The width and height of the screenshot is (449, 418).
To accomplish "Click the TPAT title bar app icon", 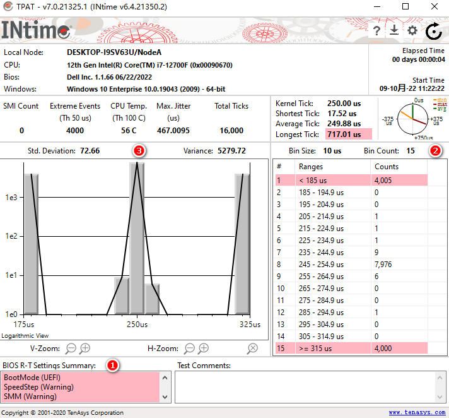I will click(x=8, y=6).
